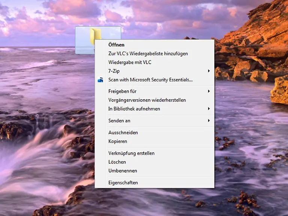Image resolution: width=288 pixels, height=216 pixels.
Task: Expand the Freigeben für submenu arrow
Action: [x=208, y=91]
